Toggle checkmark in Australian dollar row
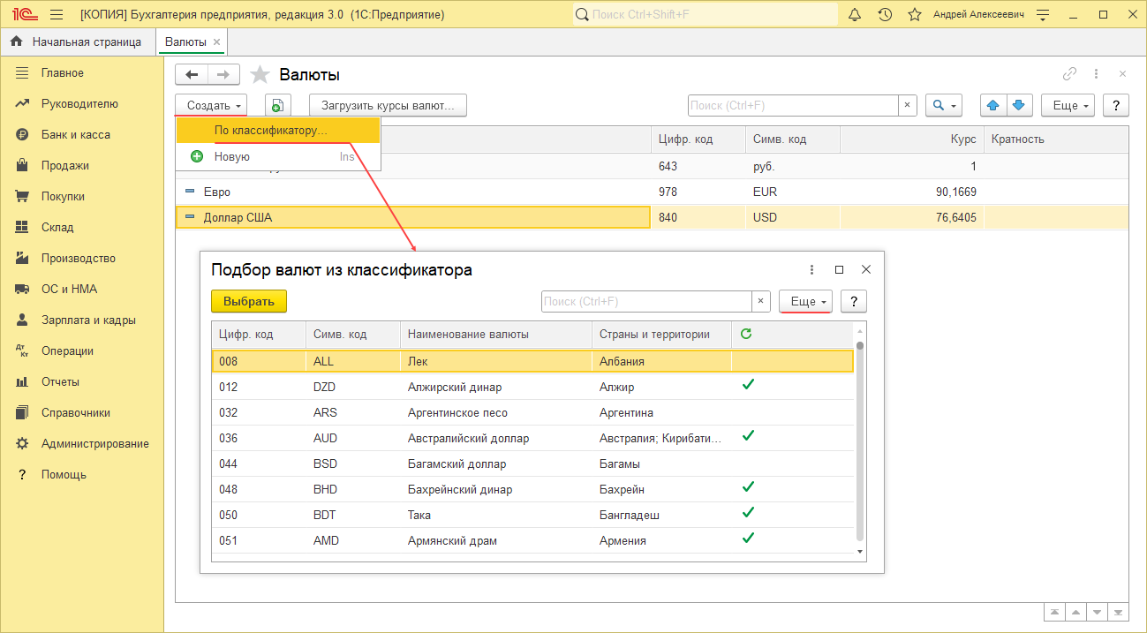Screen dimensions: 1147x633 coord(748,436)
